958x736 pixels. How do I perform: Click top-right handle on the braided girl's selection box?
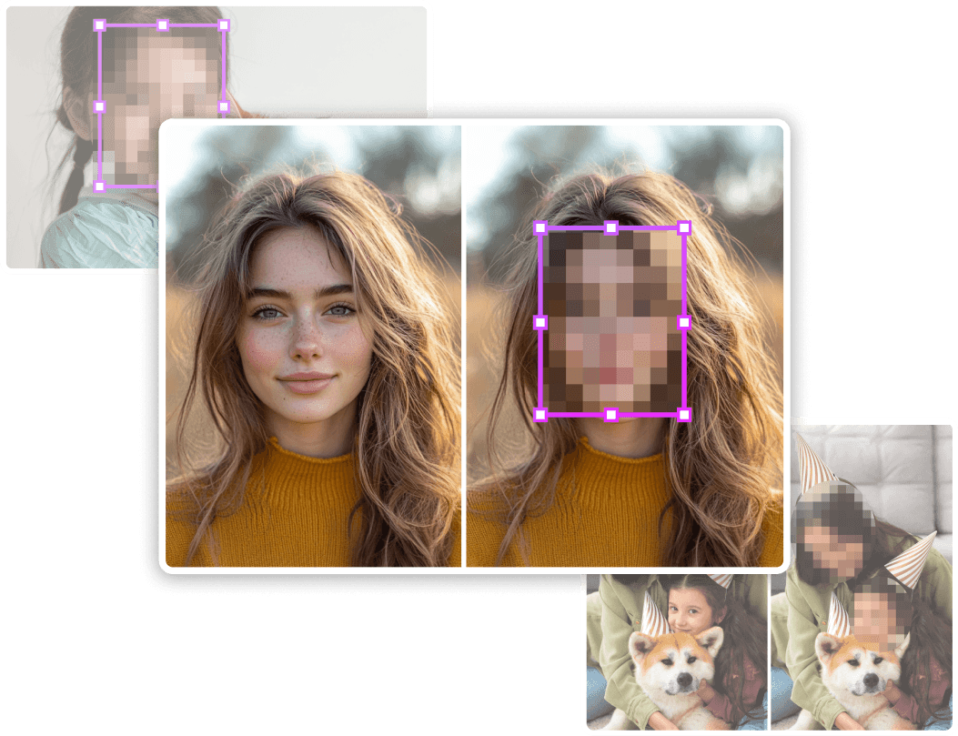tap(225, 25)
